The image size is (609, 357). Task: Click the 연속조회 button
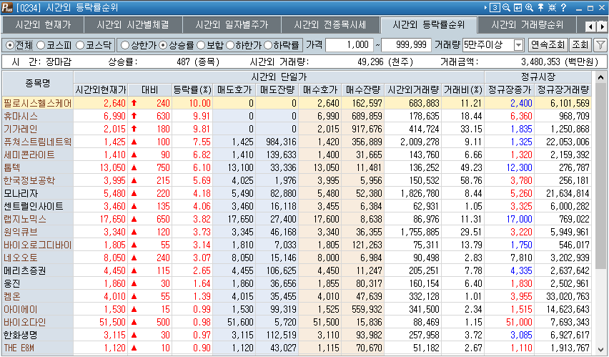[548, 45]
